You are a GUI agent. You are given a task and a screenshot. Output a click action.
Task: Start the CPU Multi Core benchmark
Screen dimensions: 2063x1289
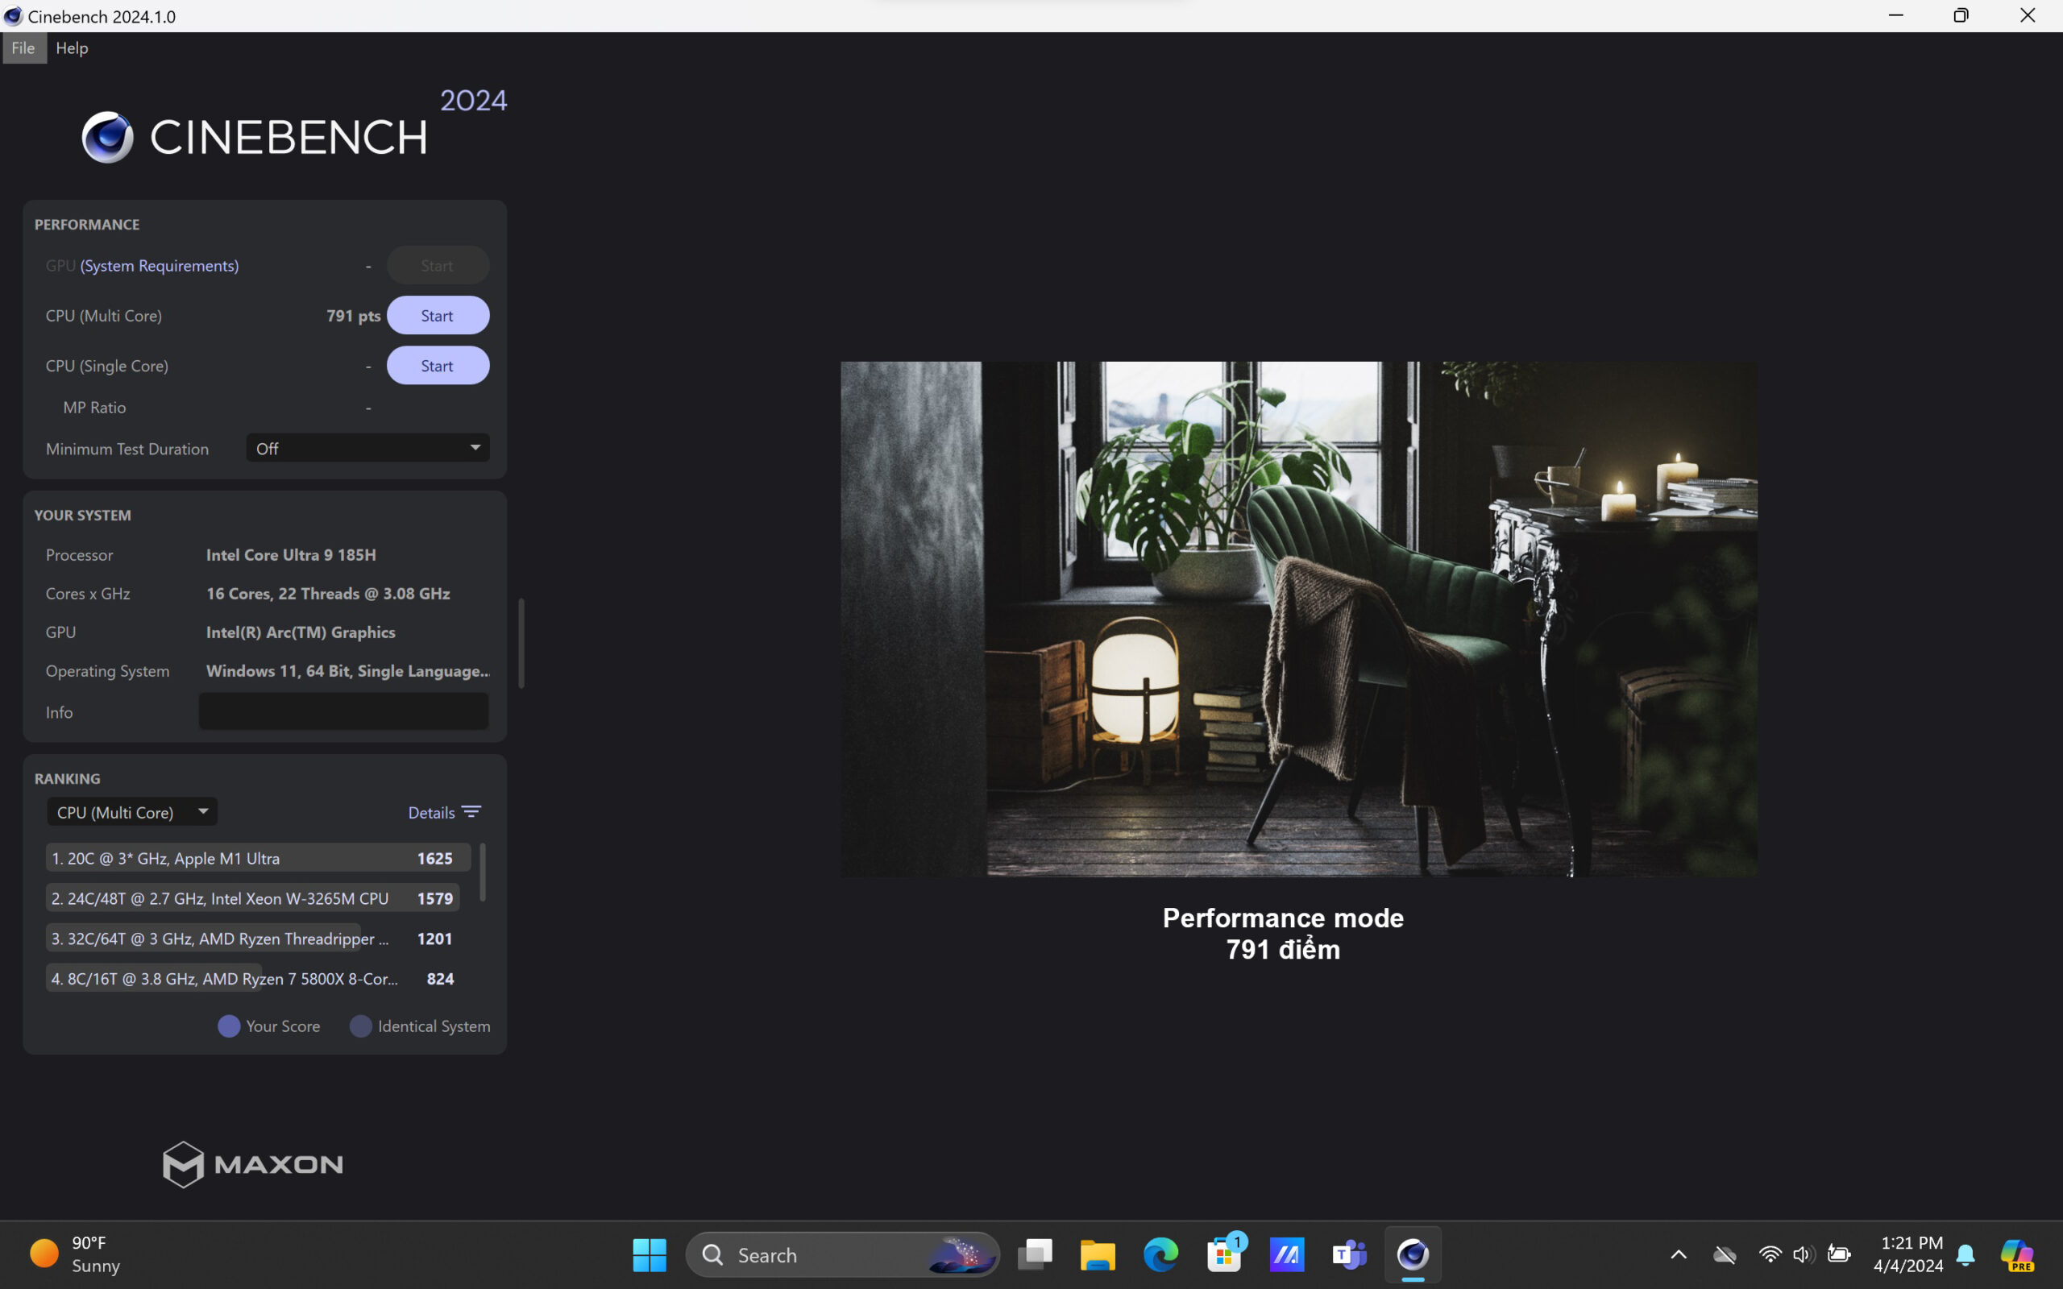point(437,315)
